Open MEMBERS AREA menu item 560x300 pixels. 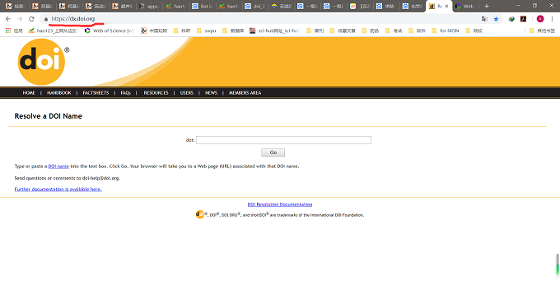(x=245, y=93)
